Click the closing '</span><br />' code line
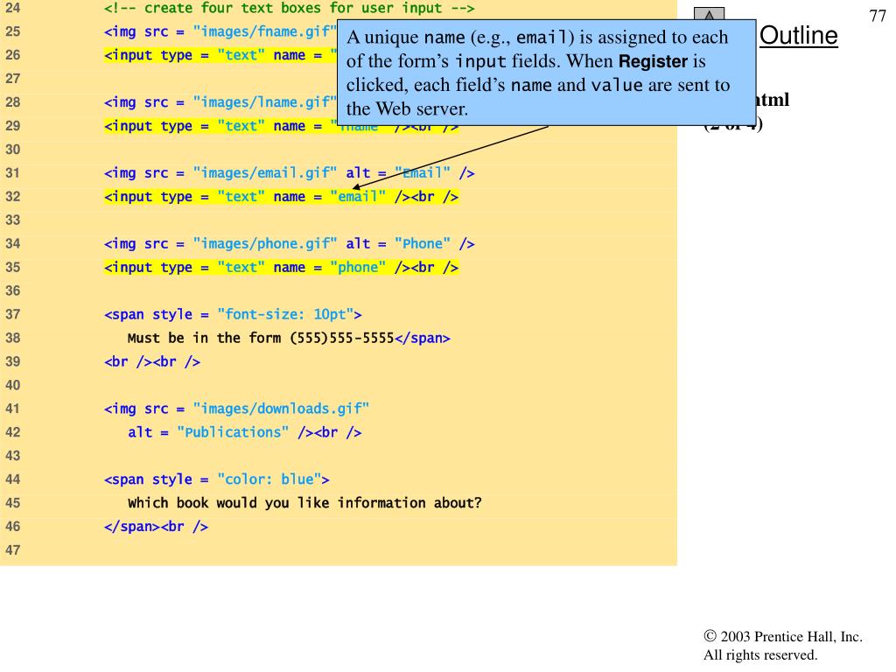 point(156,527)
